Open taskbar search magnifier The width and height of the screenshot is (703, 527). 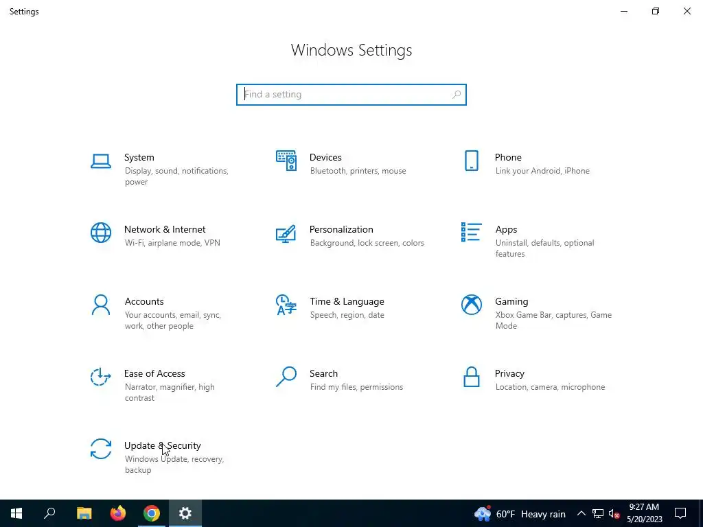click(49, 513)
